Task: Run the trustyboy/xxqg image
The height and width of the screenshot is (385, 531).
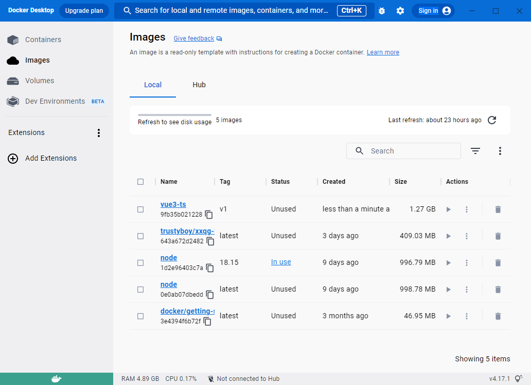Action: pyautogui.click(x=448, y=236)
